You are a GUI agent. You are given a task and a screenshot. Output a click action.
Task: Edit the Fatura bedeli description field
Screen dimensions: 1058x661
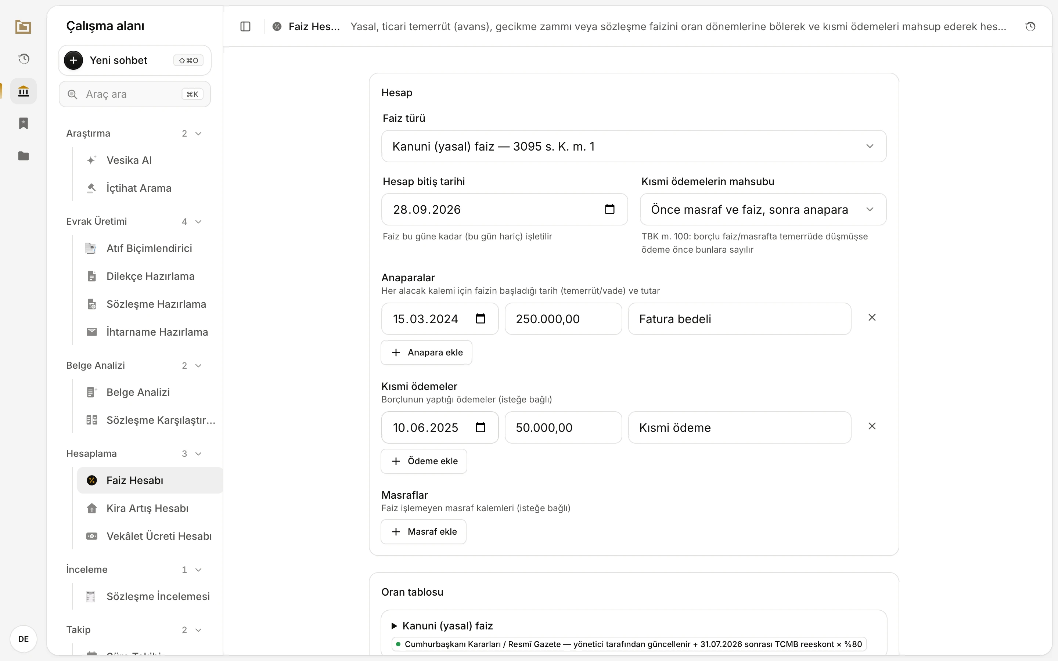click(739, 319)
